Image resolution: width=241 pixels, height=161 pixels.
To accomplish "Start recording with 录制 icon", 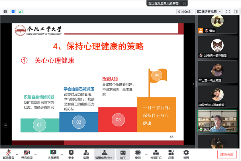I will [138, 153].
